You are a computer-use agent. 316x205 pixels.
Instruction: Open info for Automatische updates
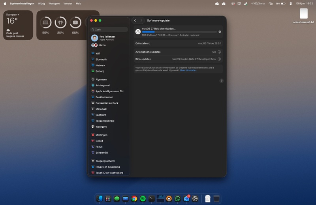click(219, 52)
